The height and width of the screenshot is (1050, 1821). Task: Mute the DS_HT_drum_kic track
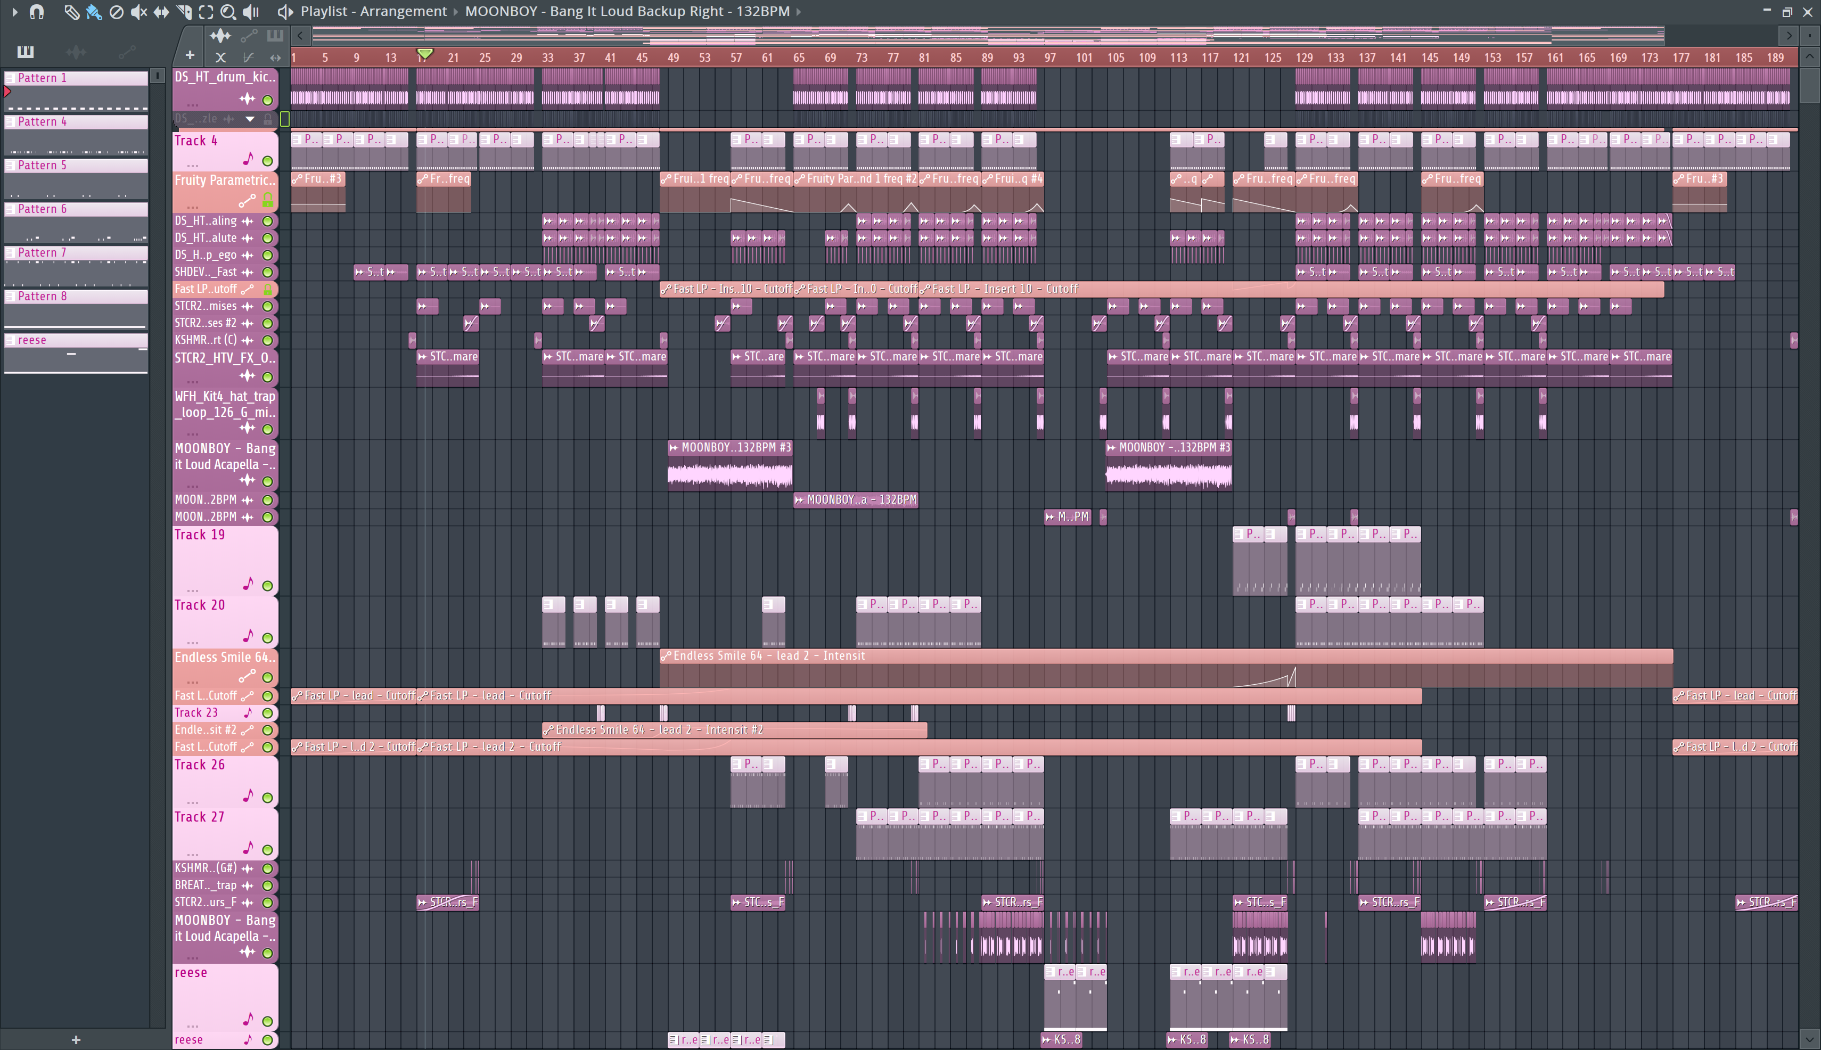[x=268, y=100]
